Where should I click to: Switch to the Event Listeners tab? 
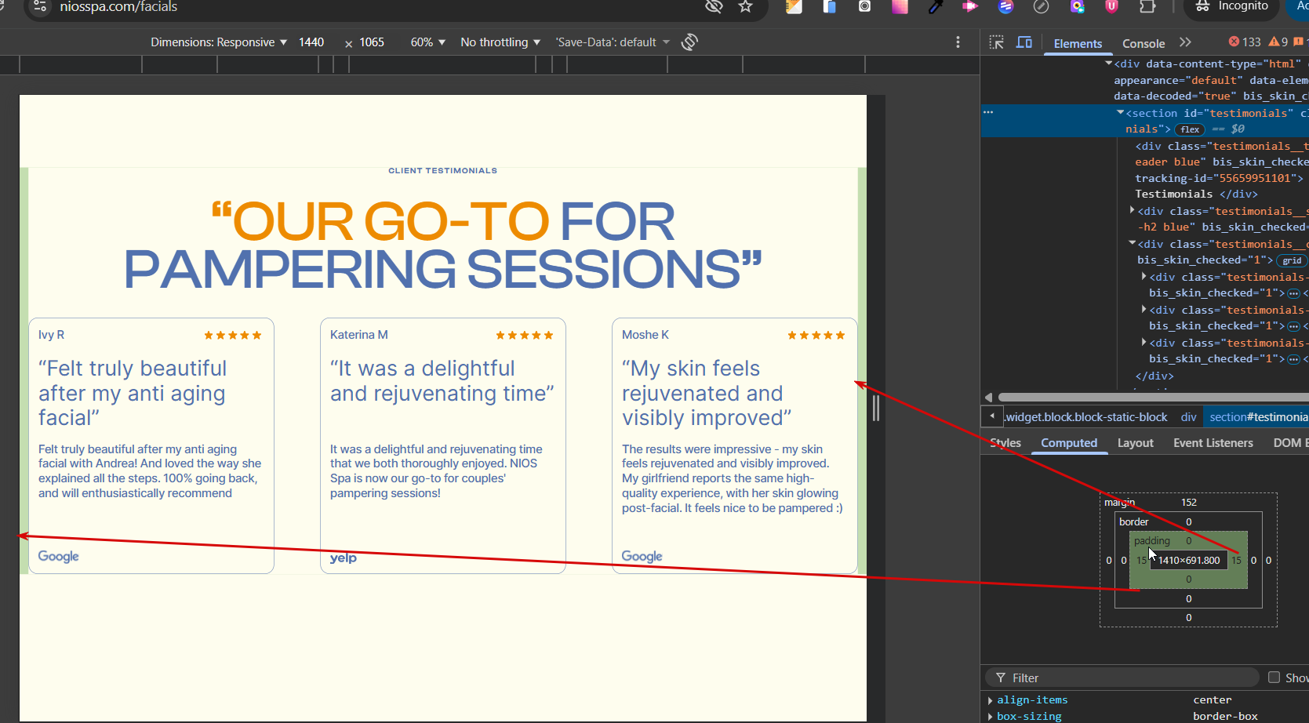point(1213,443)
